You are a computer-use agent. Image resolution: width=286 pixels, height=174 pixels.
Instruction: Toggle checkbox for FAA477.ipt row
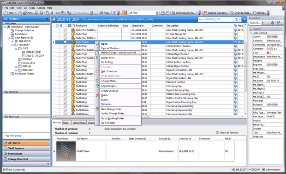click(65, 54)
